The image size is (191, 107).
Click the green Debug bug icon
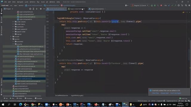[155, 5]
